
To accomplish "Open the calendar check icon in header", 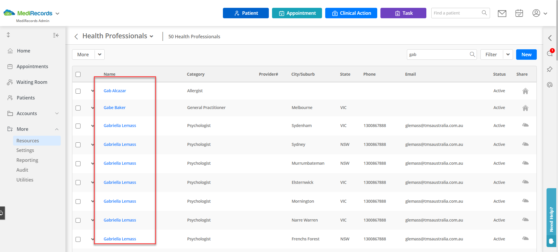I will 519,13.
